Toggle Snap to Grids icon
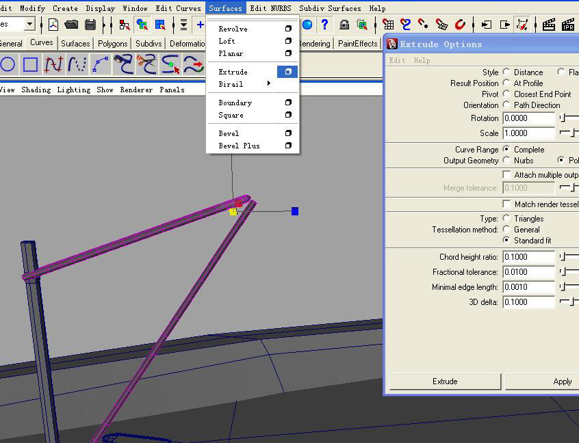 [388, 25]
